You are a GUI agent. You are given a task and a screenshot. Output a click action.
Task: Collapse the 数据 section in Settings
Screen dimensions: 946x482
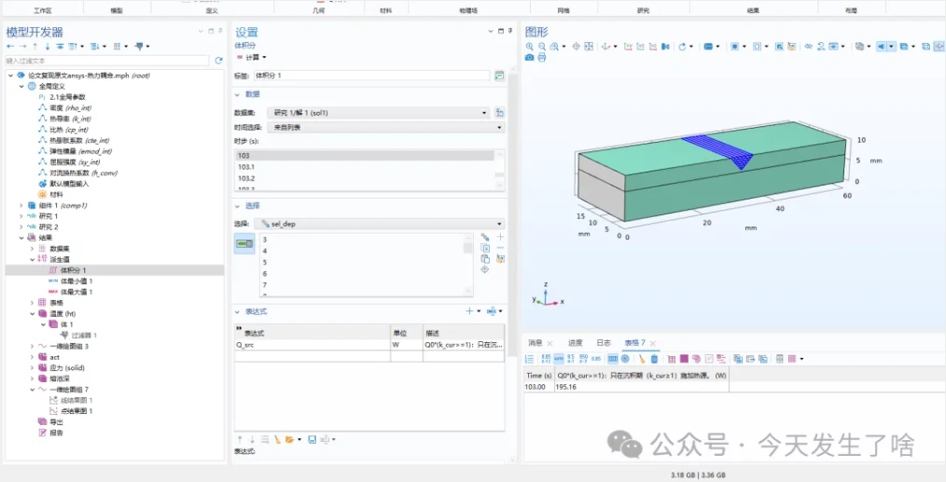238,95
